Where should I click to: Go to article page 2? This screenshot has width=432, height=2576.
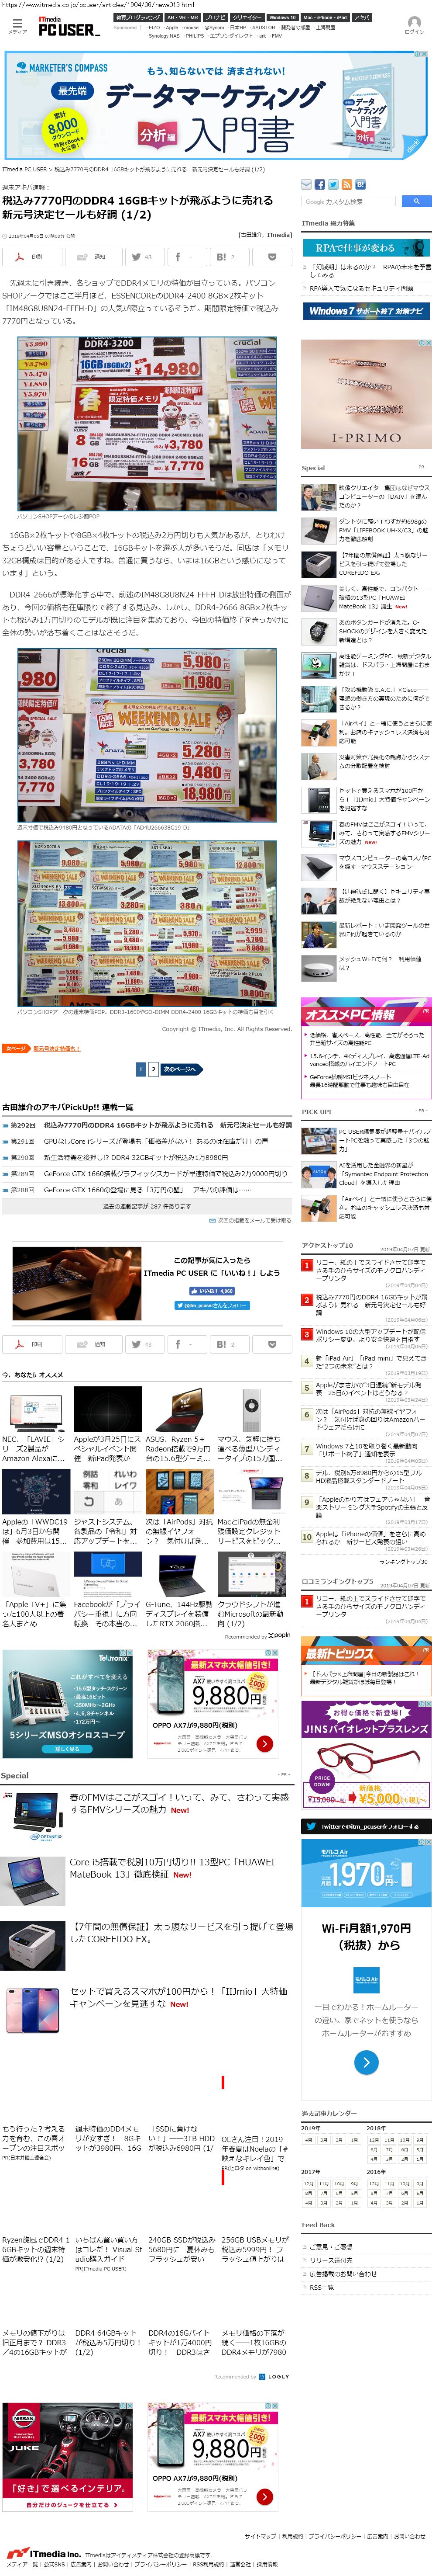pos(153,1069)
